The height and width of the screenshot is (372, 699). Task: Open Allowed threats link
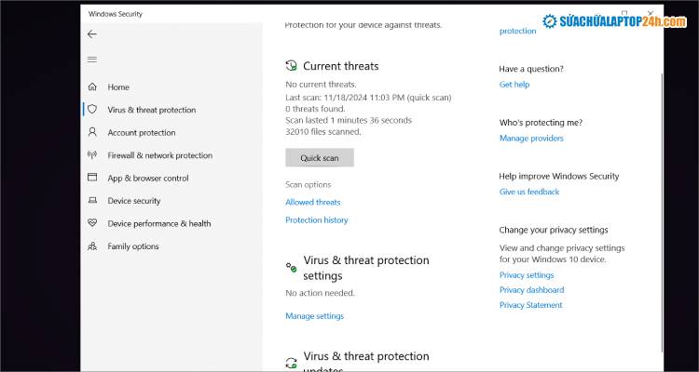coord(312,202)
